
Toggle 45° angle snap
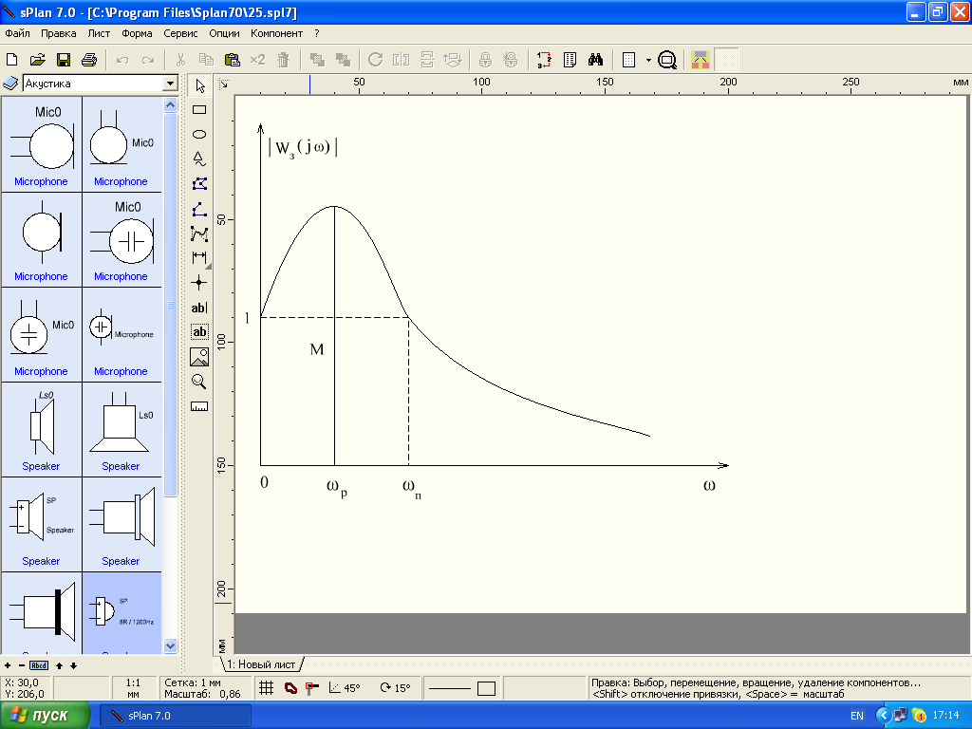tap(344, 688)
